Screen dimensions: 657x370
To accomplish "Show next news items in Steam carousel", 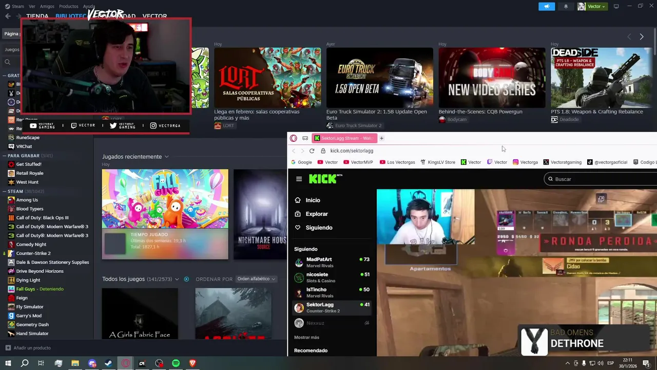I will [x=641, y=36].
